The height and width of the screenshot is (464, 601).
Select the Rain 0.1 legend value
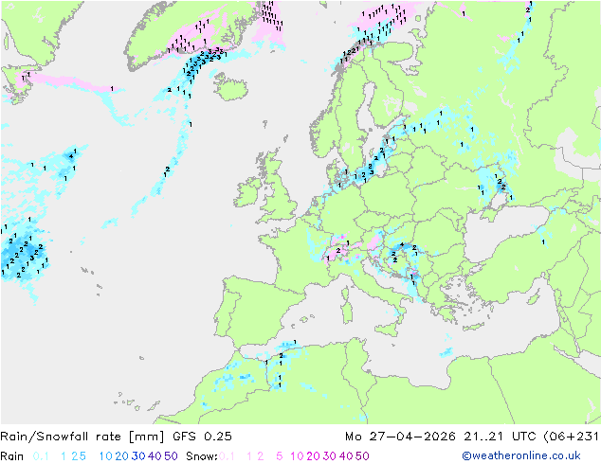click(41, 456)
